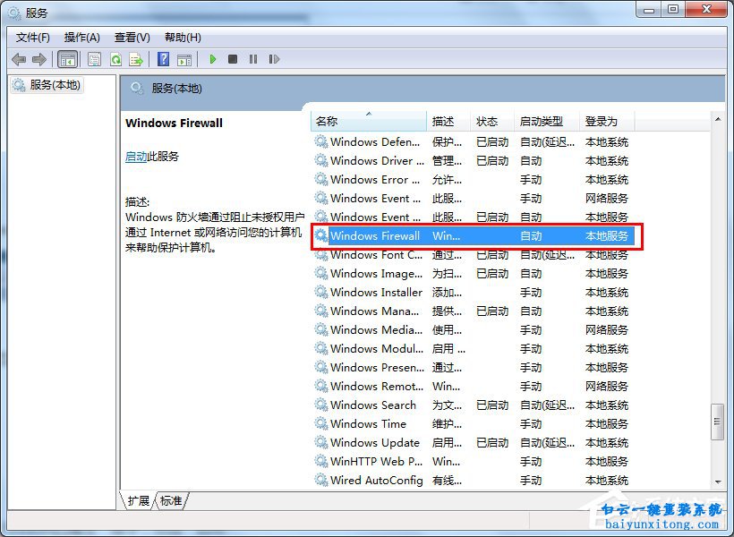734x537 pixels.
Task: Switch to the 标准 tab
Action: [x=170, y=501]
